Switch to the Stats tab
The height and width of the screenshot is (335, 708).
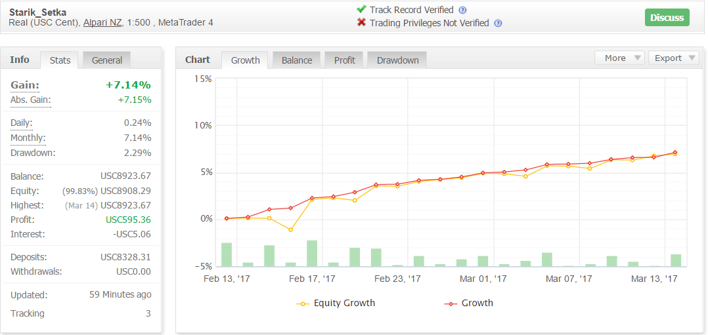click(60, 60)
